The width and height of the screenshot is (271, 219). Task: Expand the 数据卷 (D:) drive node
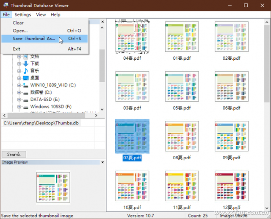[x=19, y=92]
